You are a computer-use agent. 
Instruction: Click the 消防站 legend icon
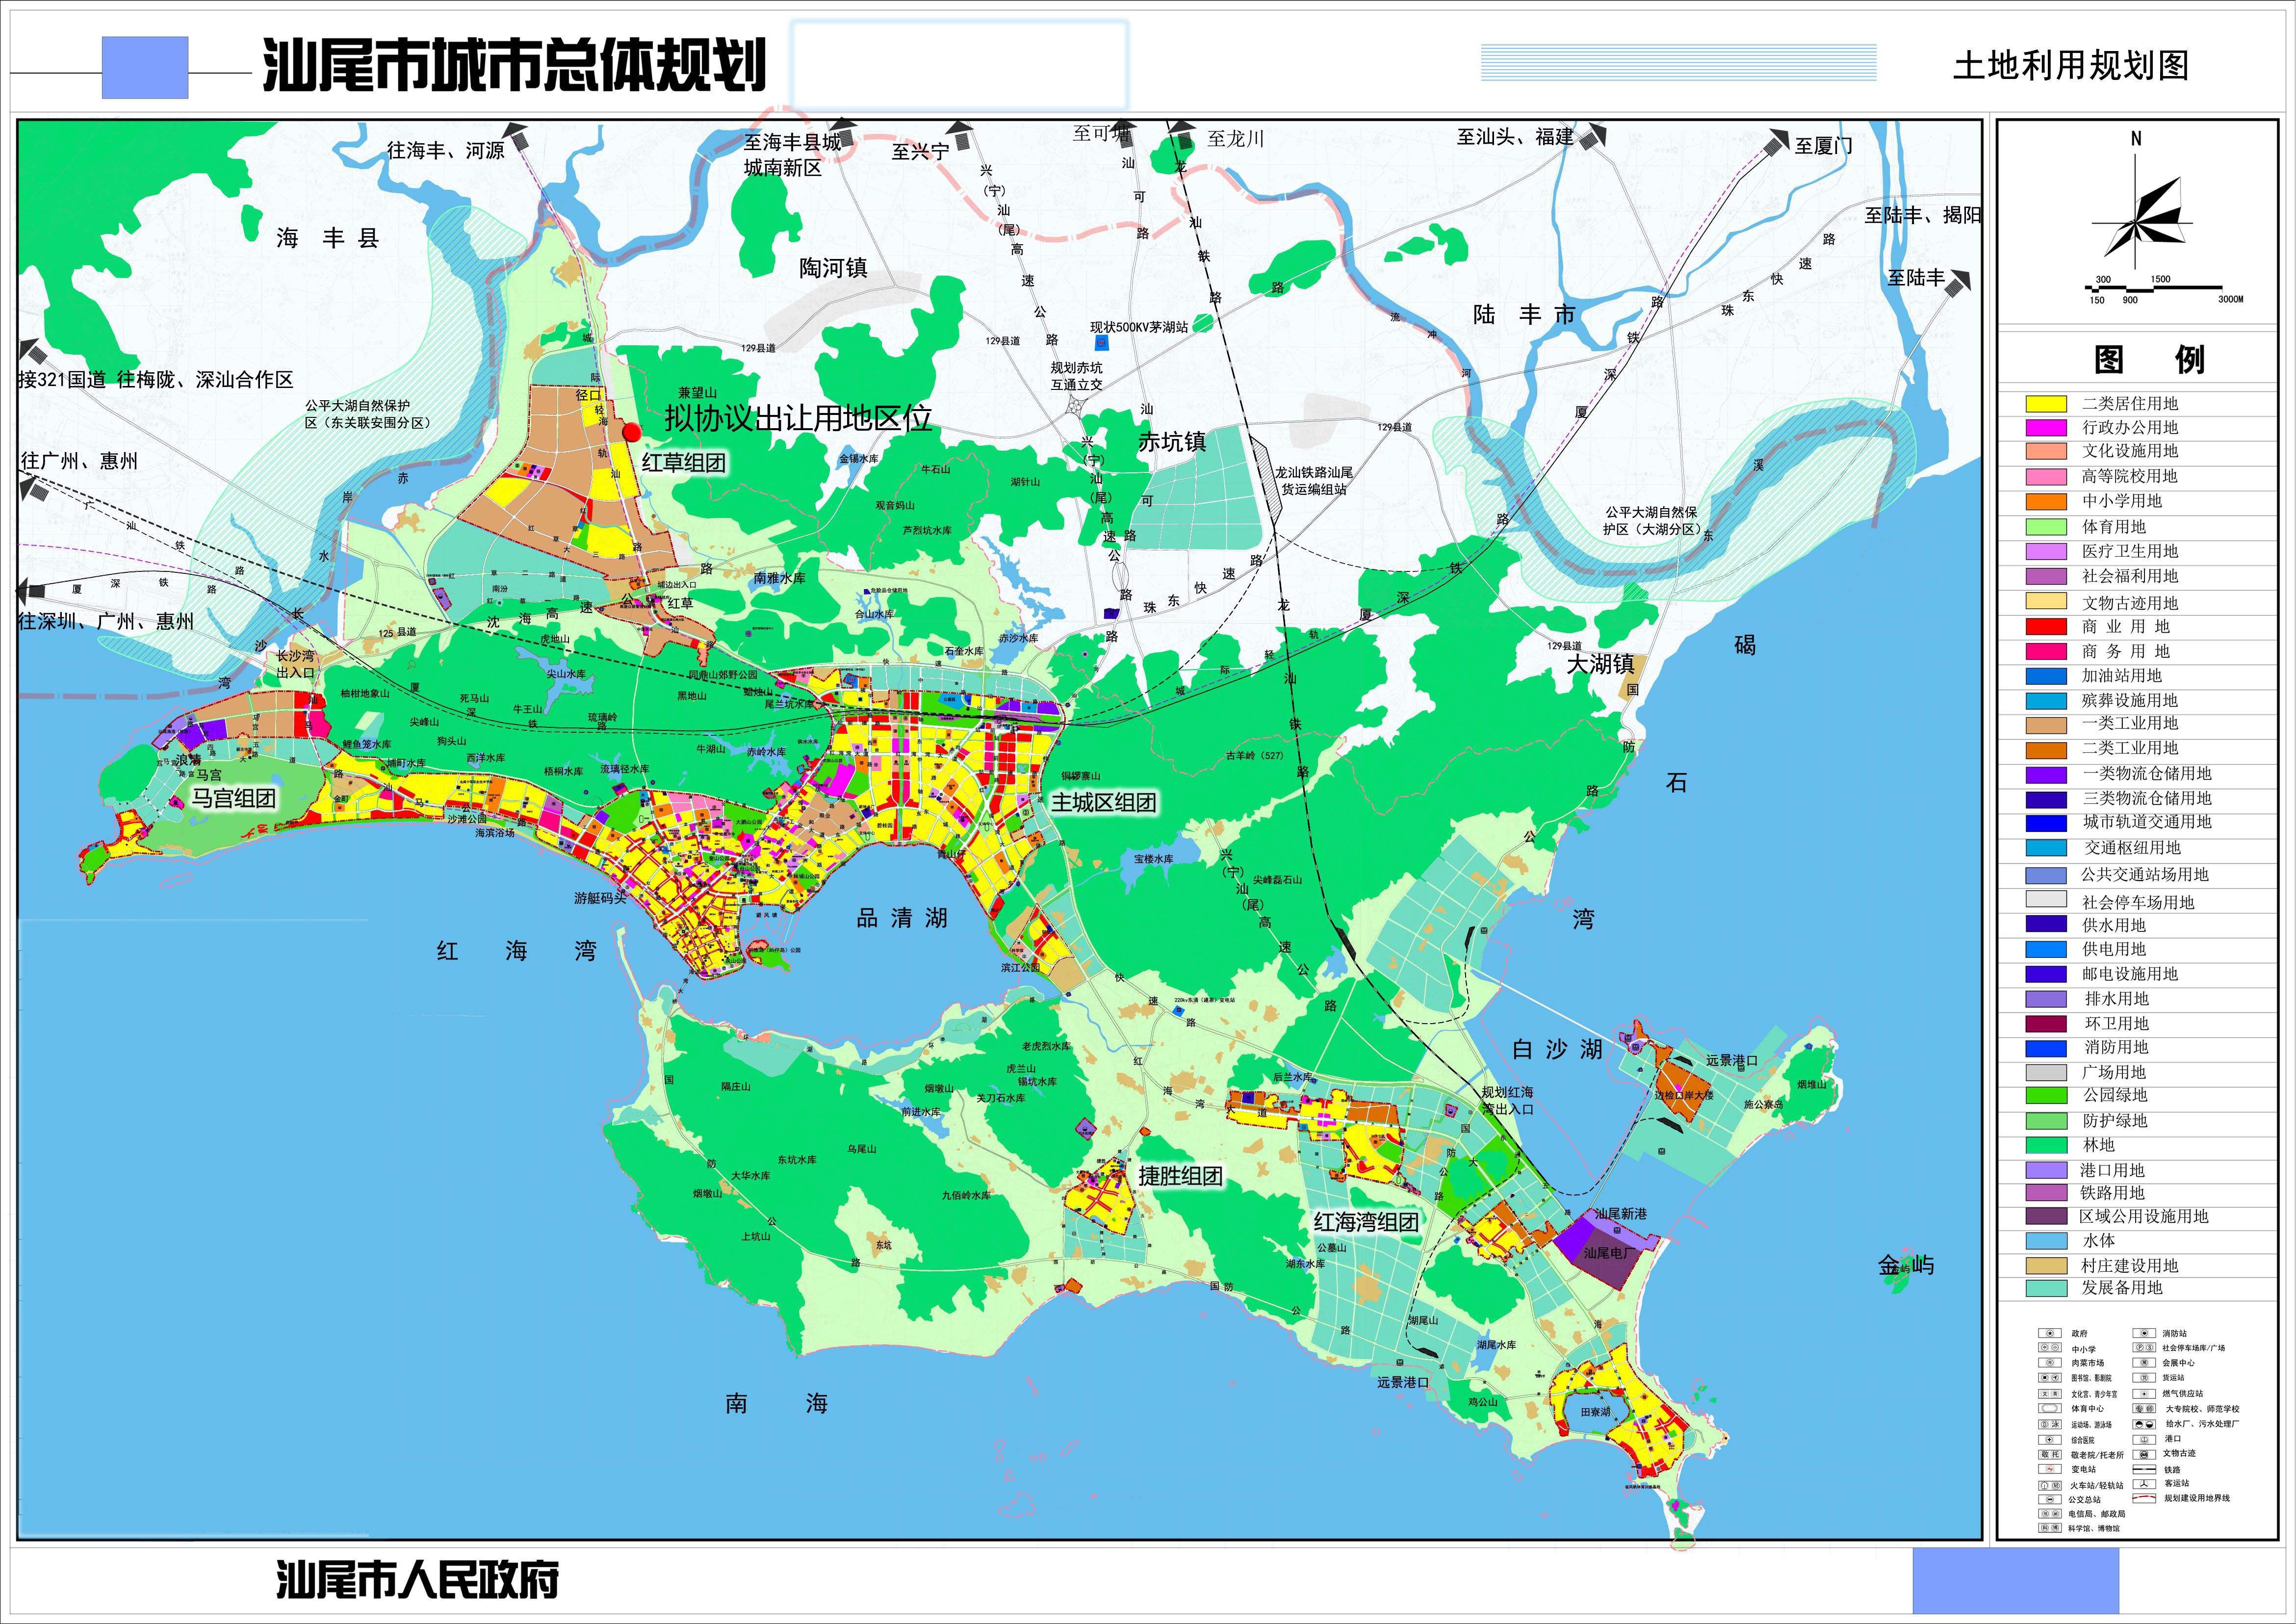click(x=2144, y=1333)
